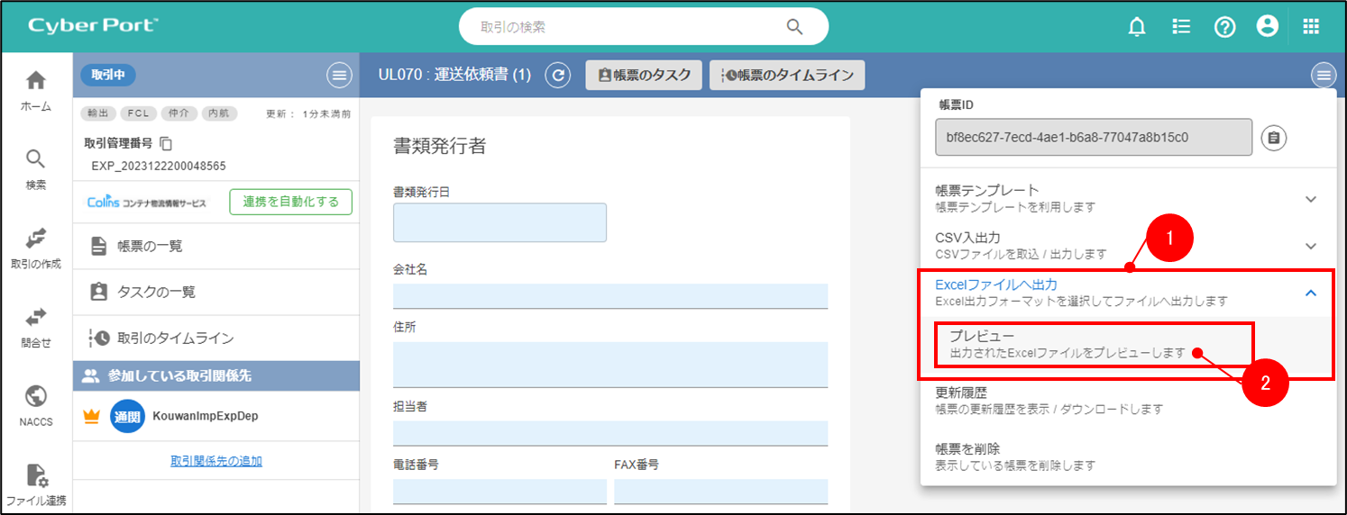Copy the 取引管理番号 using copy icon
Viewport: 1347px width, 515px height.
166,143
